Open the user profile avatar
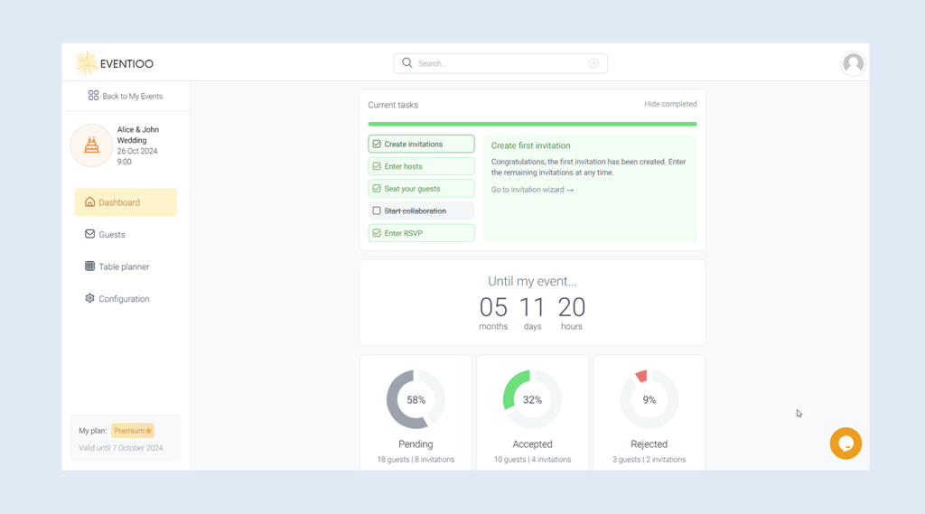This screenshot has height=514, width=925. tap(853, 63)
